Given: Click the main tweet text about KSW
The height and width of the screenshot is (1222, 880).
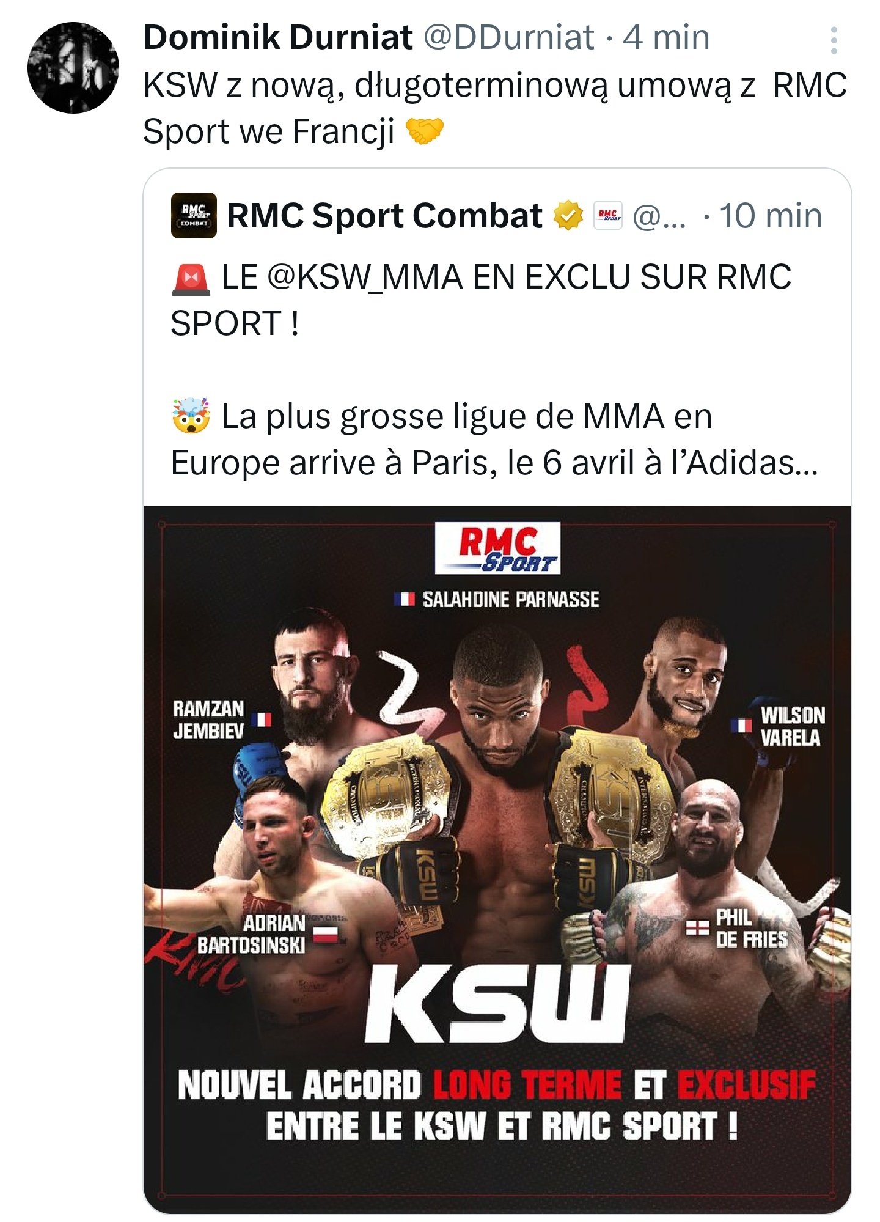Looking at the screenshot, I should pos(495,108).
